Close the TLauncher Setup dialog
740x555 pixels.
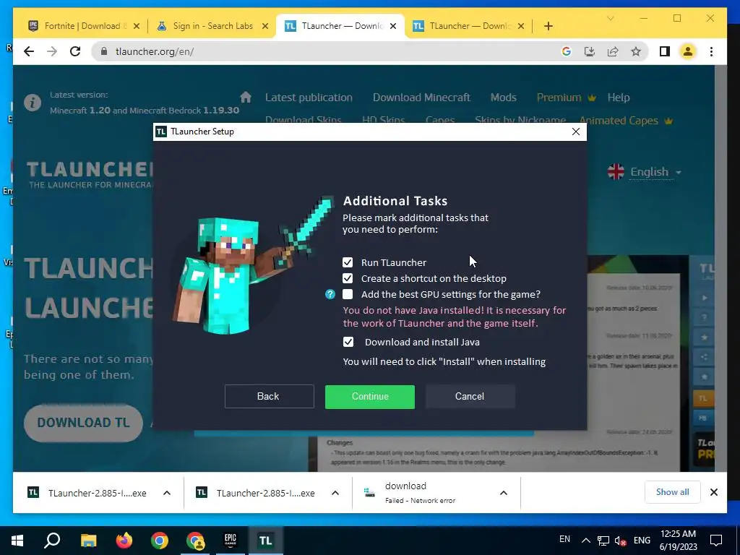click(576, 132)
